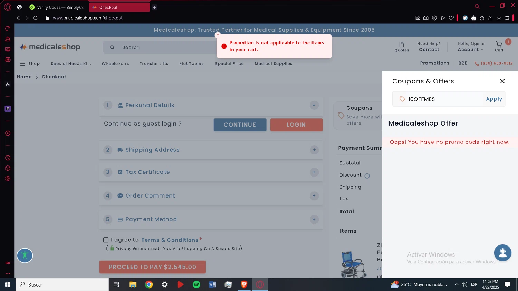518x291 pixels.
Task: Click the medicaleshop logo
Action: pyautogui.click(x=50, y=47)
